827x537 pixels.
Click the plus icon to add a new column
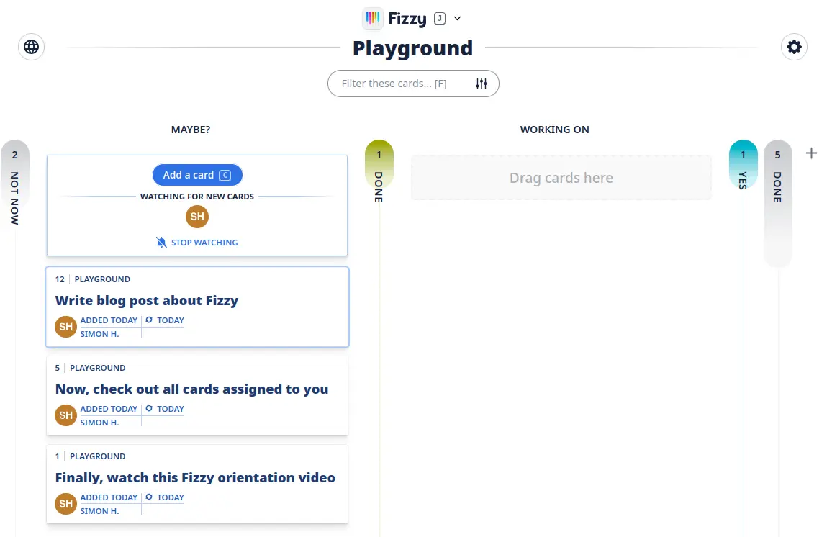pos(811,153)
